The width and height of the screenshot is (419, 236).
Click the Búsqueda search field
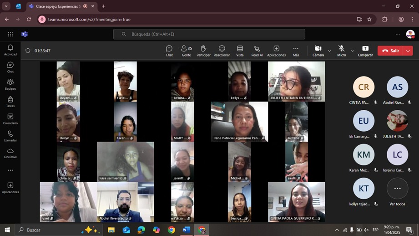click(209, 34)
